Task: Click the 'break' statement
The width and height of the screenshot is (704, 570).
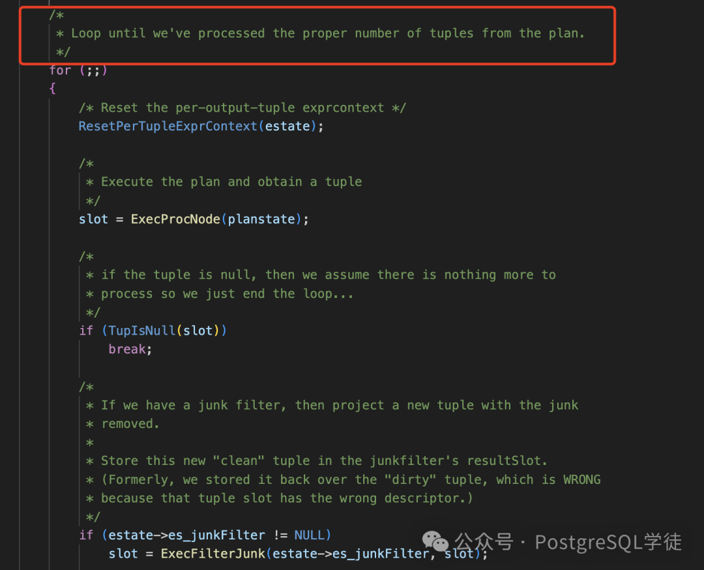Action: [127, 350]
